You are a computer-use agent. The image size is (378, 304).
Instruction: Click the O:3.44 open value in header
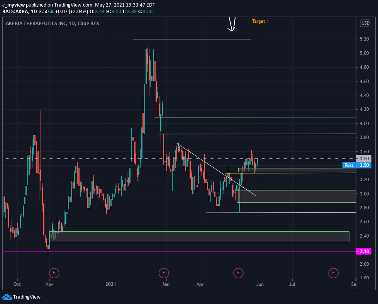pyautogui.click(x=97, y=11)
